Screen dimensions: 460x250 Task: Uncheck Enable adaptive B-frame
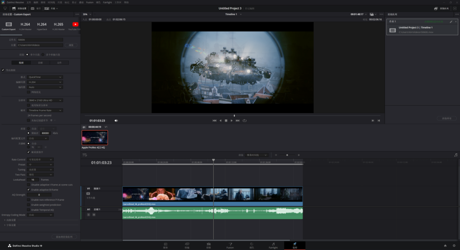coord(28,190)
